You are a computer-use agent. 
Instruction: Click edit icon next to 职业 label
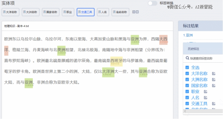coord(206,92)
